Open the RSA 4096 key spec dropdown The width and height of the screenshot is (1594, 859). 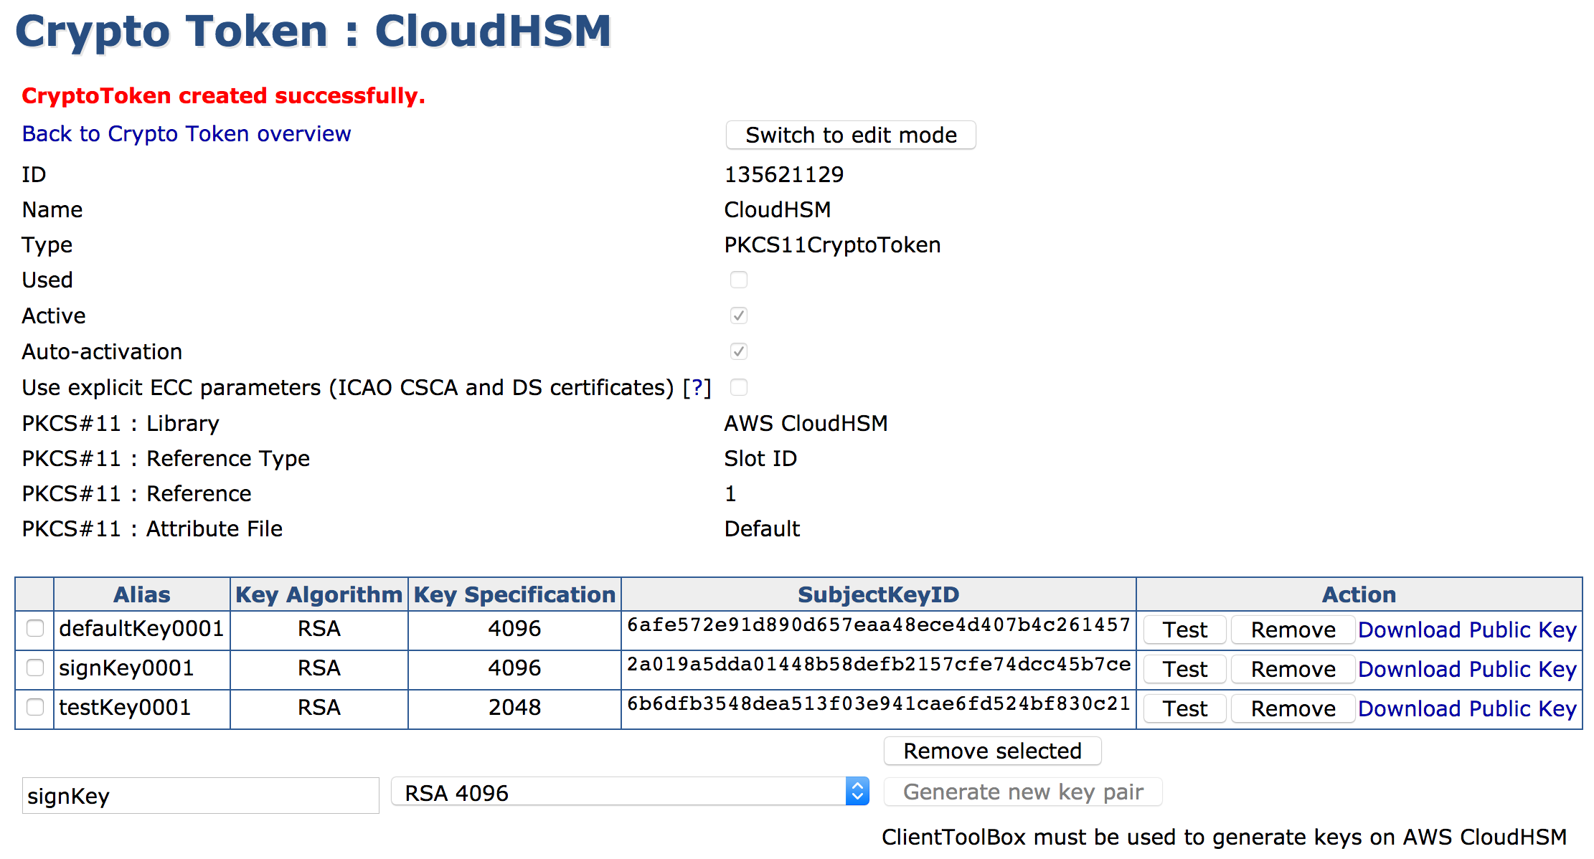(x=630, y=792)
